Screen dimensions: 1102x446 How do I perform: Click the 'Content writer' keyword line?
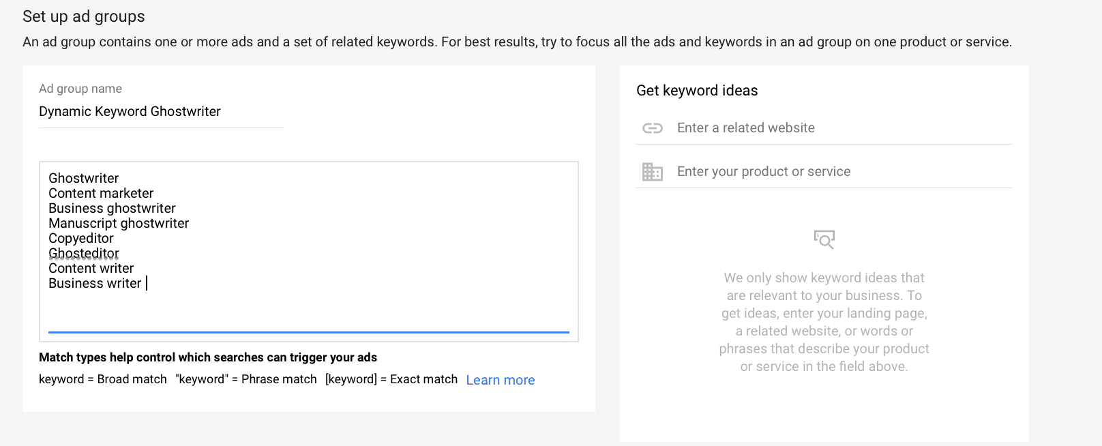click(x=91, y=268)
